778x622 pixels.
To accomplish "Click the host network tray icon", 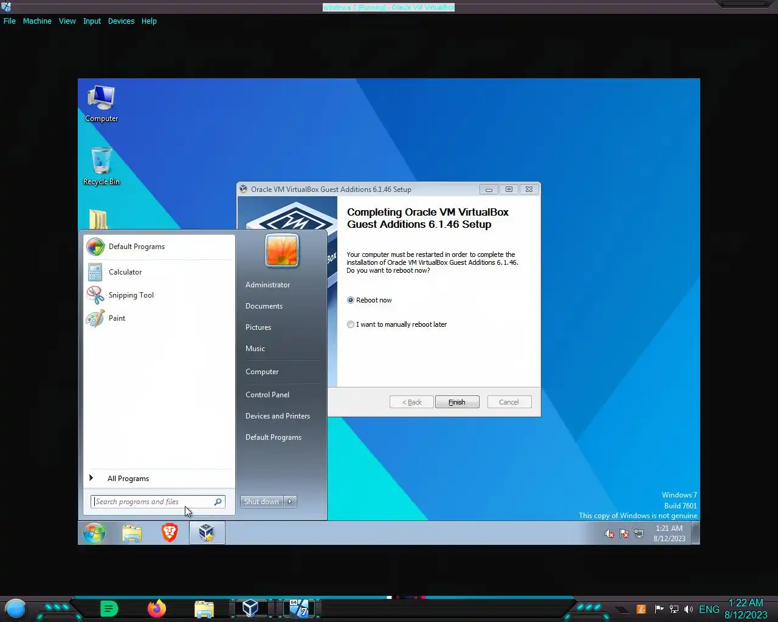I will click(674, 609).
